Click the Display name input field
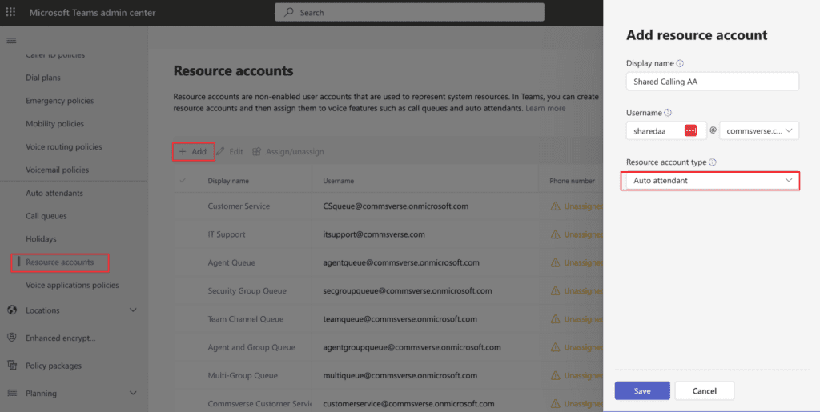Viewport: 820px width, 412px height. [712, 82]
